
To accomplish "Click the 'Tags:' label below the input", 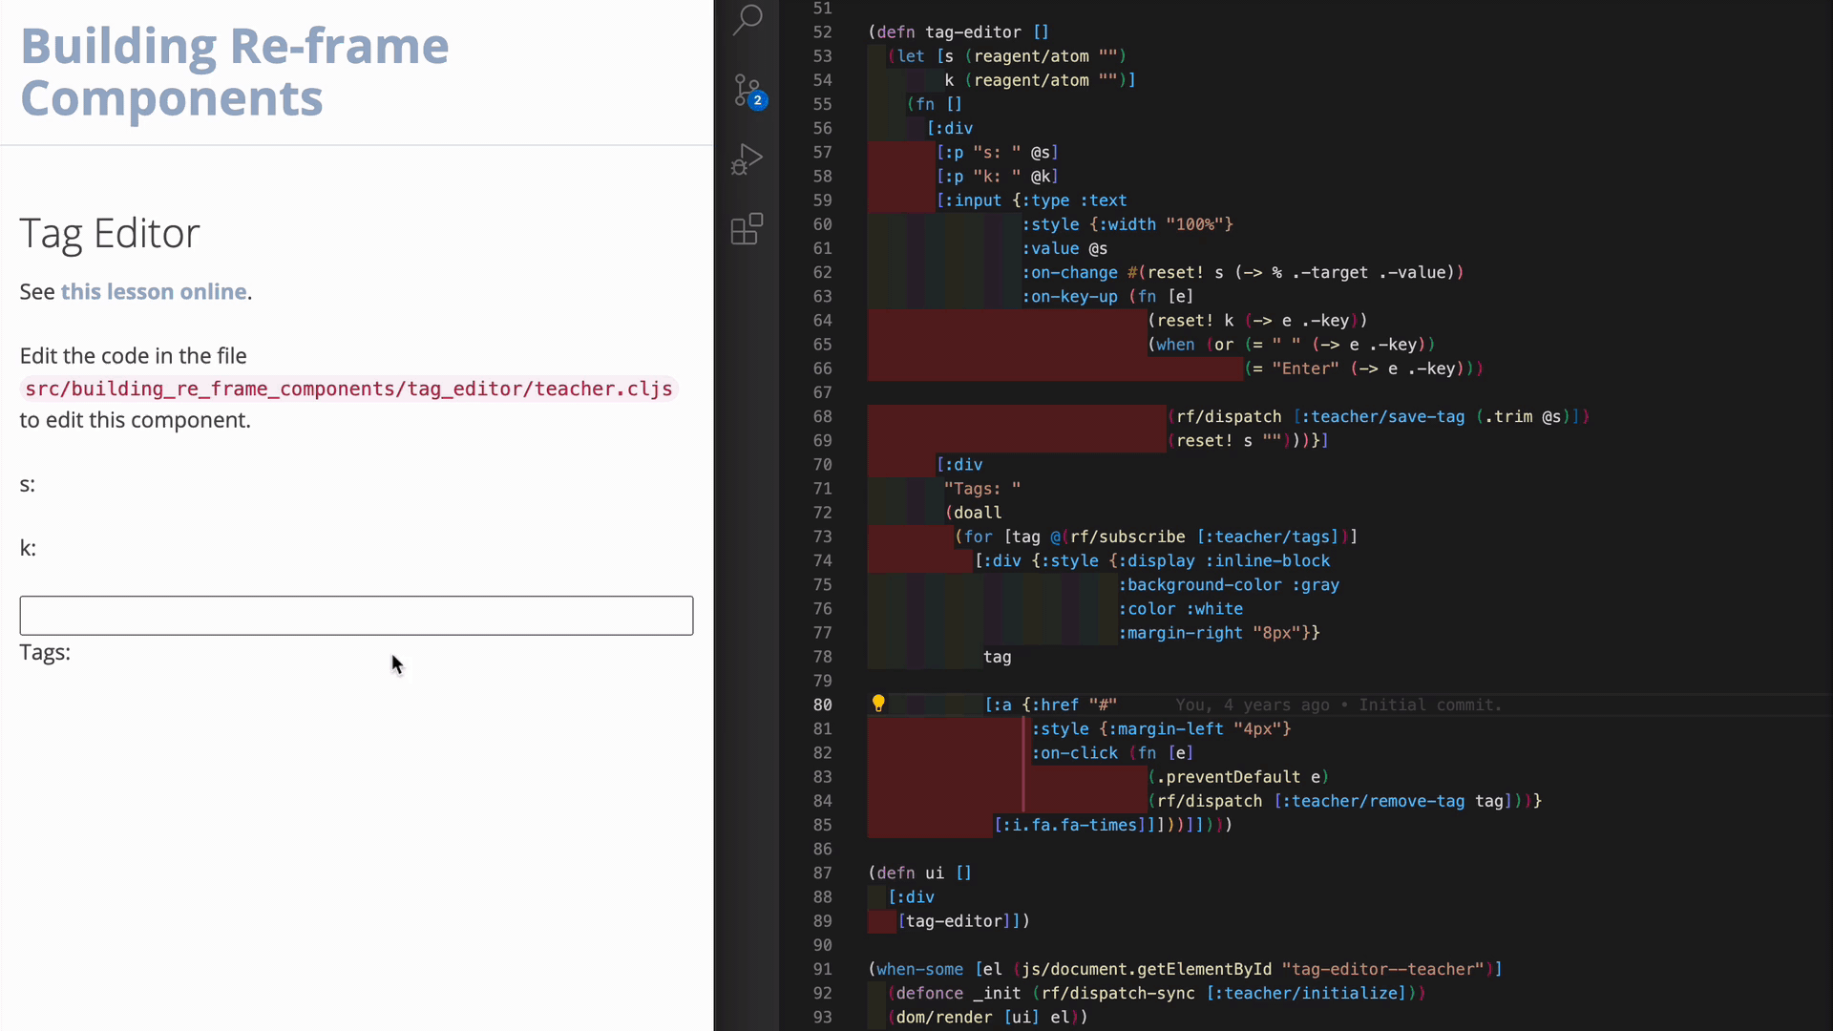I will (45, 653).
